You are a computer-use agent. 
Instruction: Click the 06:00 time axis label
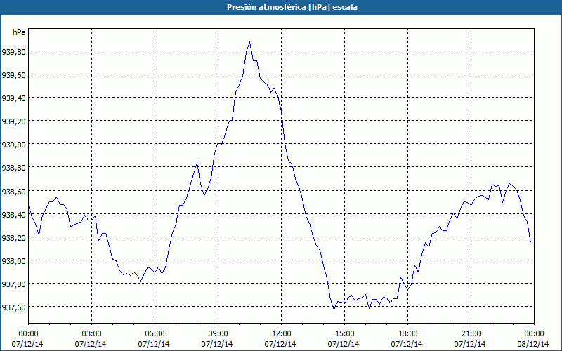[x=155, y=334]
